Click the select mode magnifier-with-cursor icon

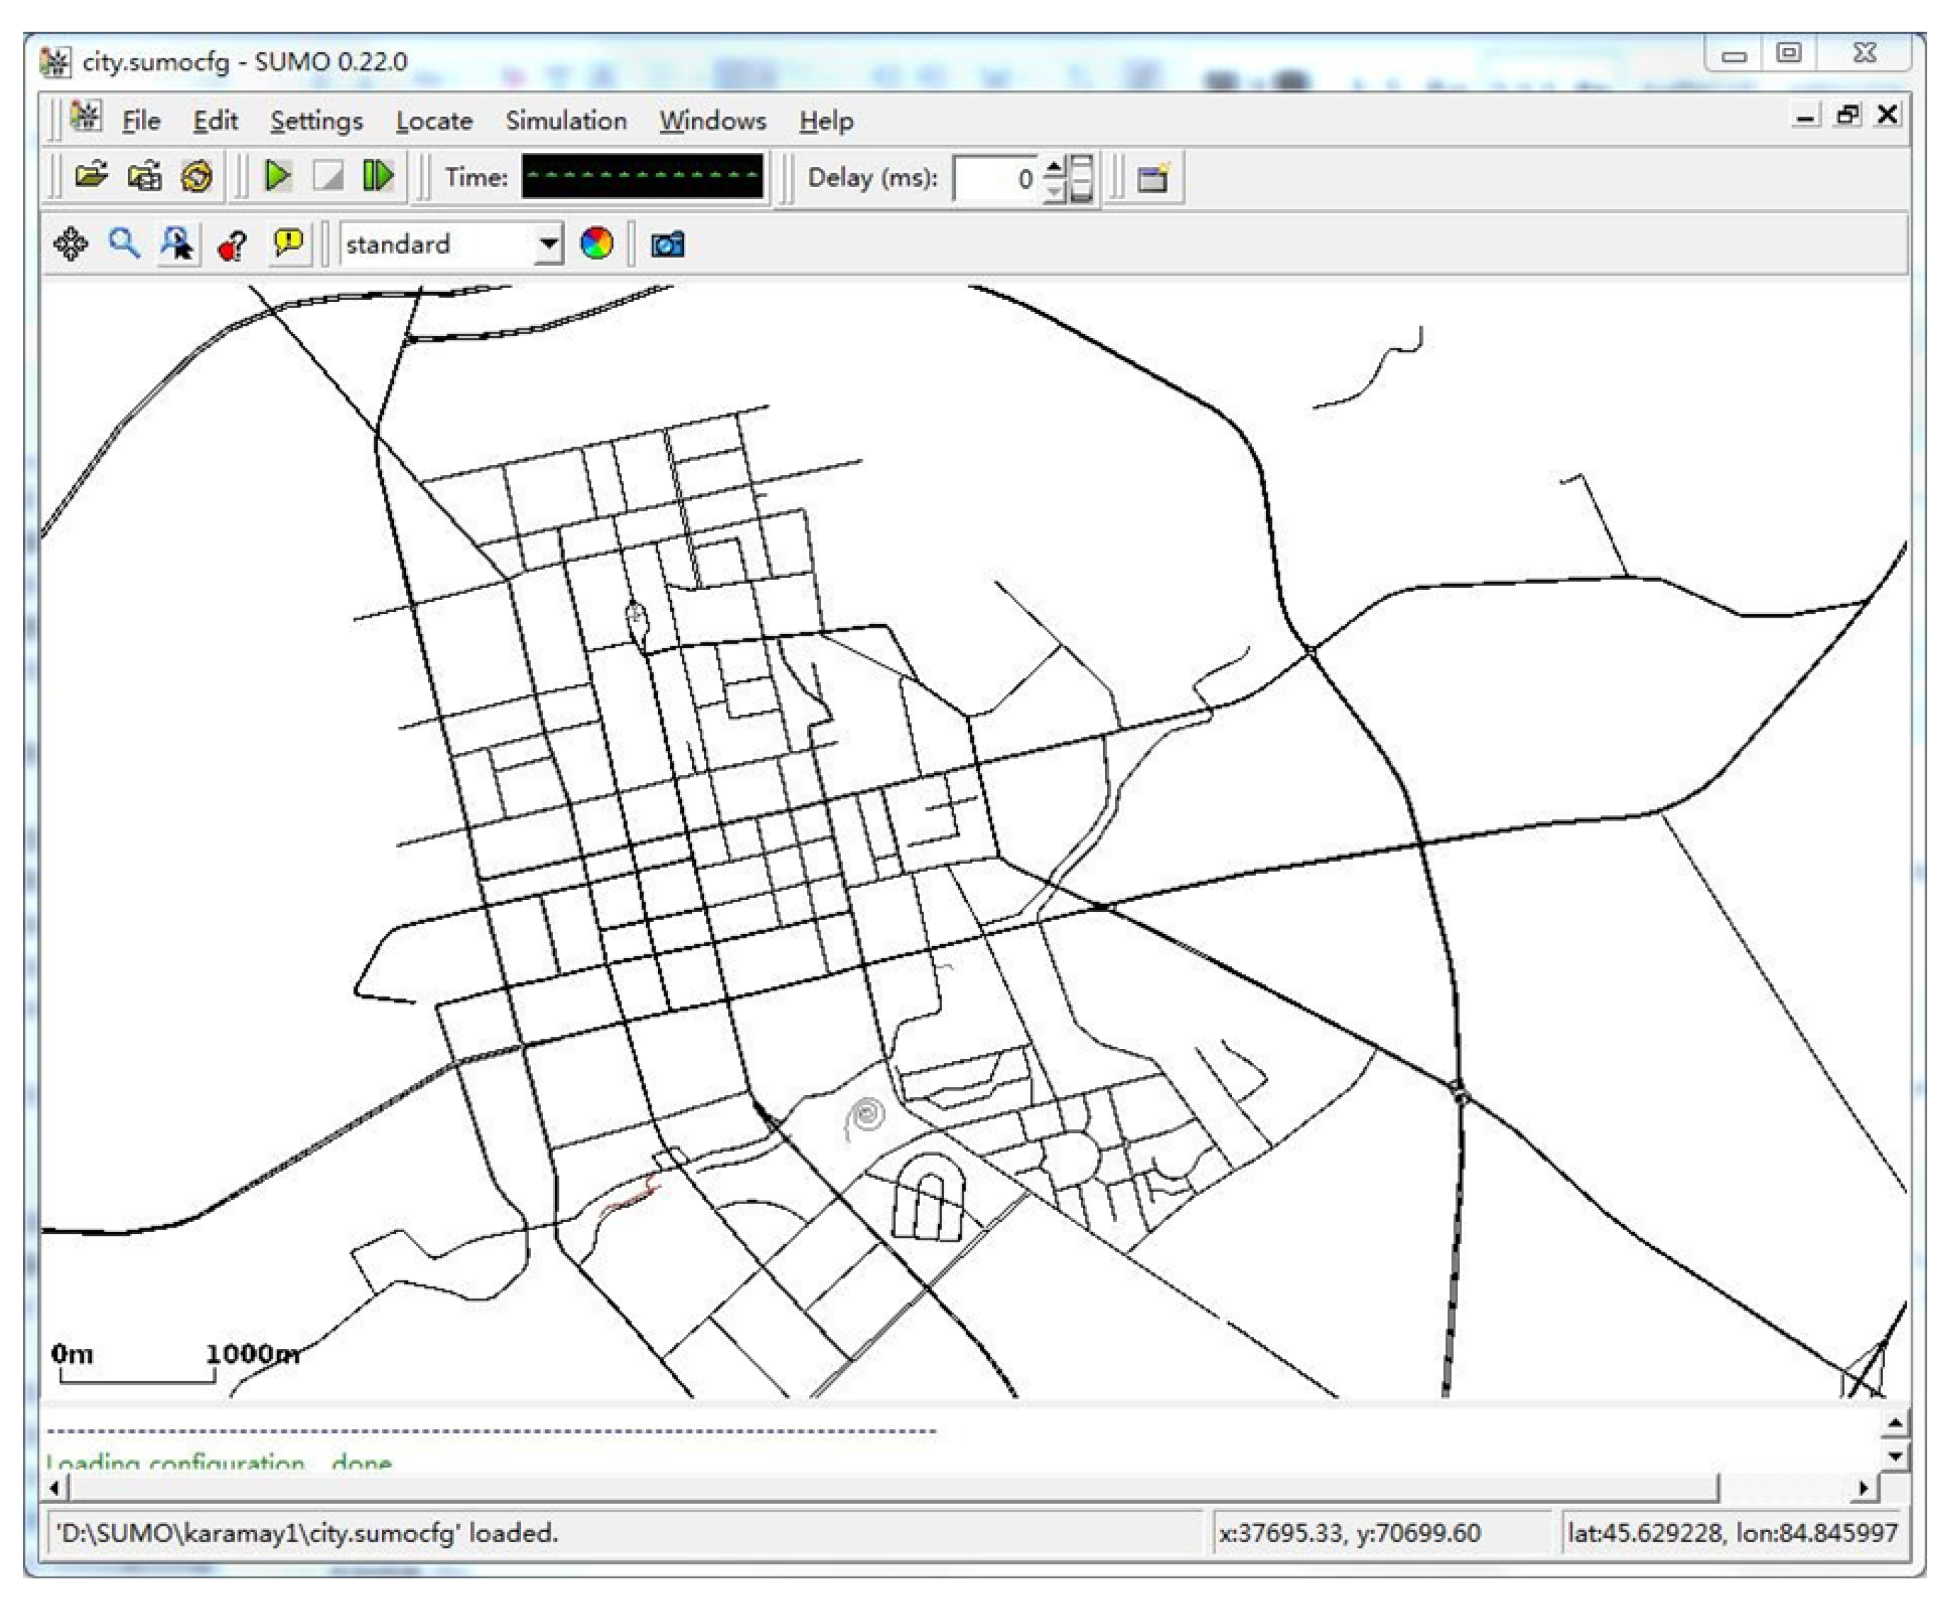(178, 244)
